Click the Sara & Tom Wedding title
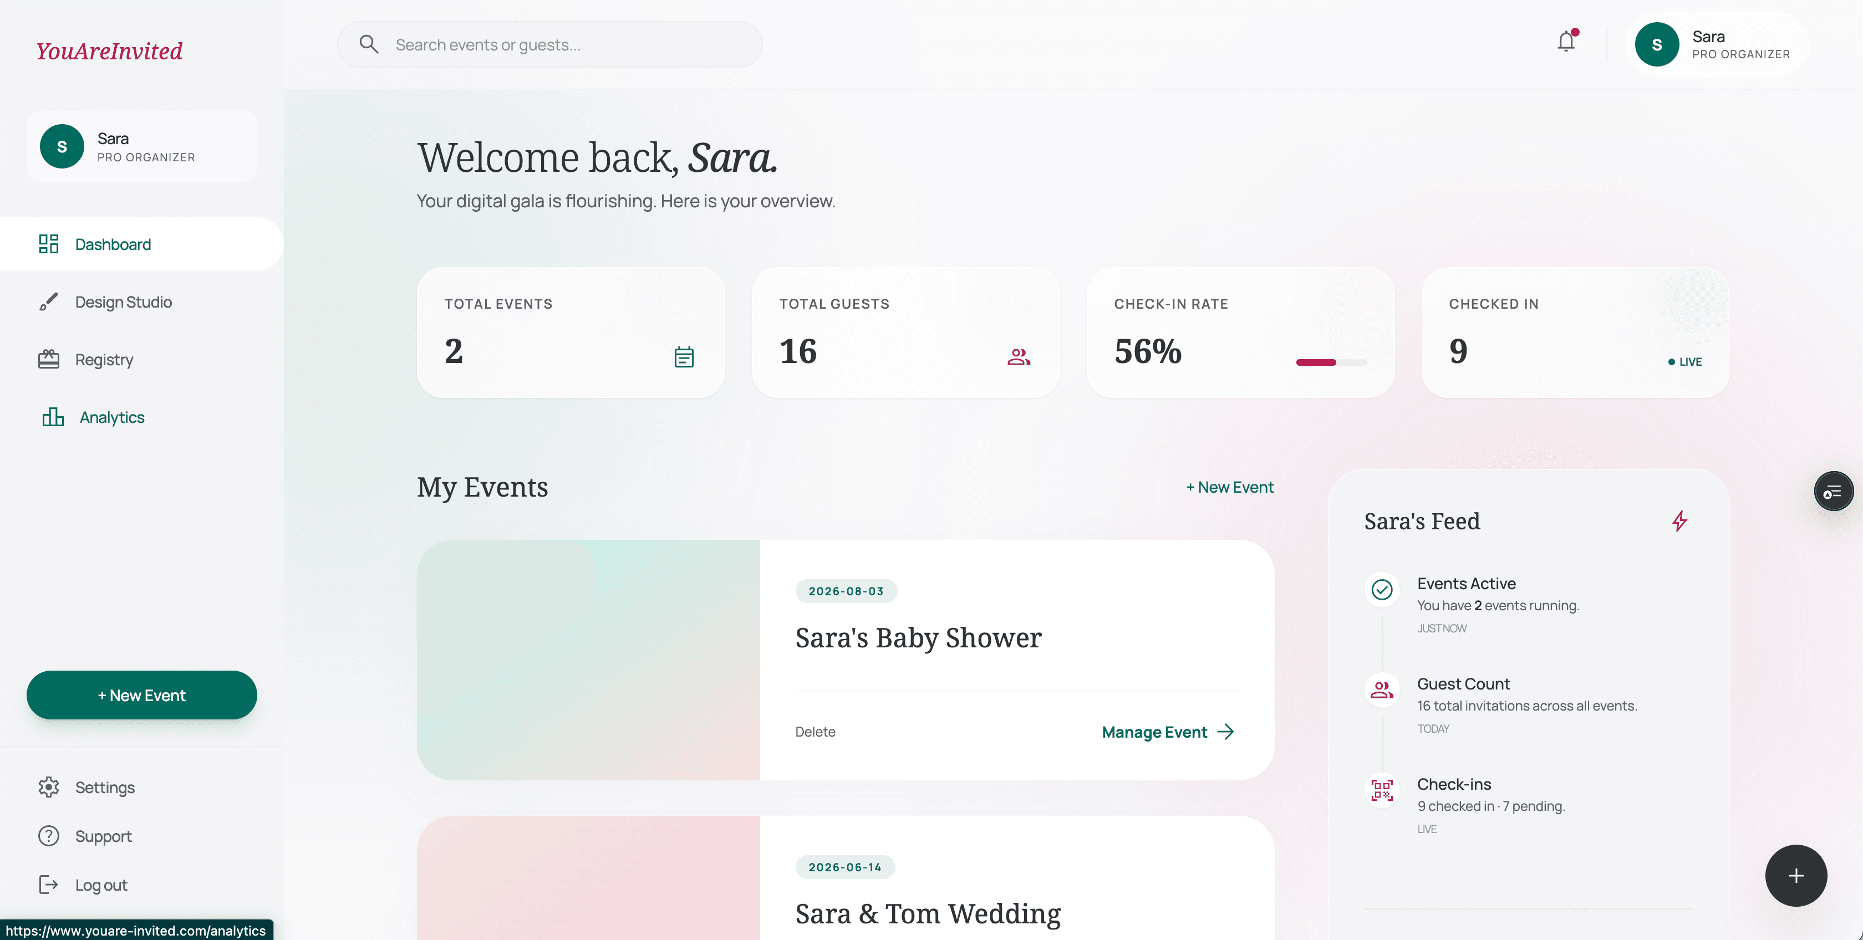 pos(928,913)
